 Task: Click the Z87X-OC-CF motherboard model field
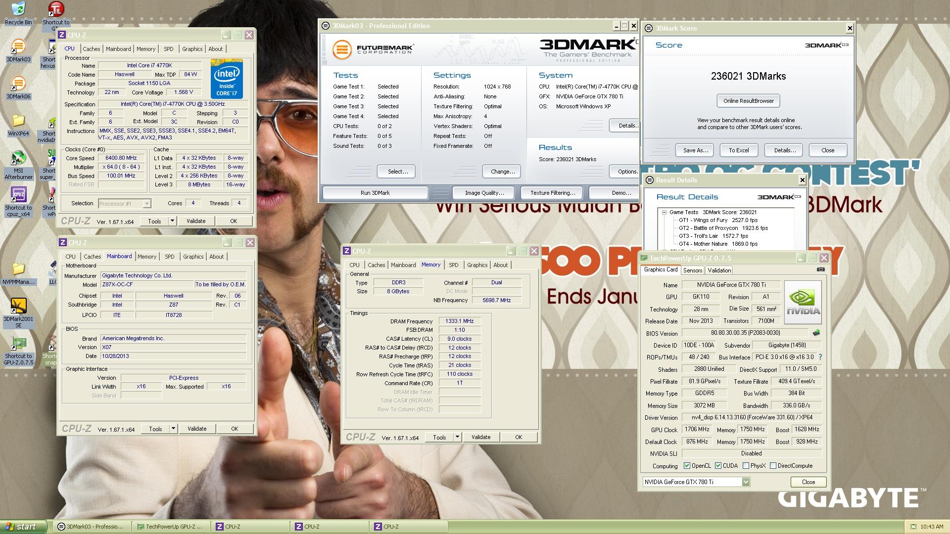[147, 284]
